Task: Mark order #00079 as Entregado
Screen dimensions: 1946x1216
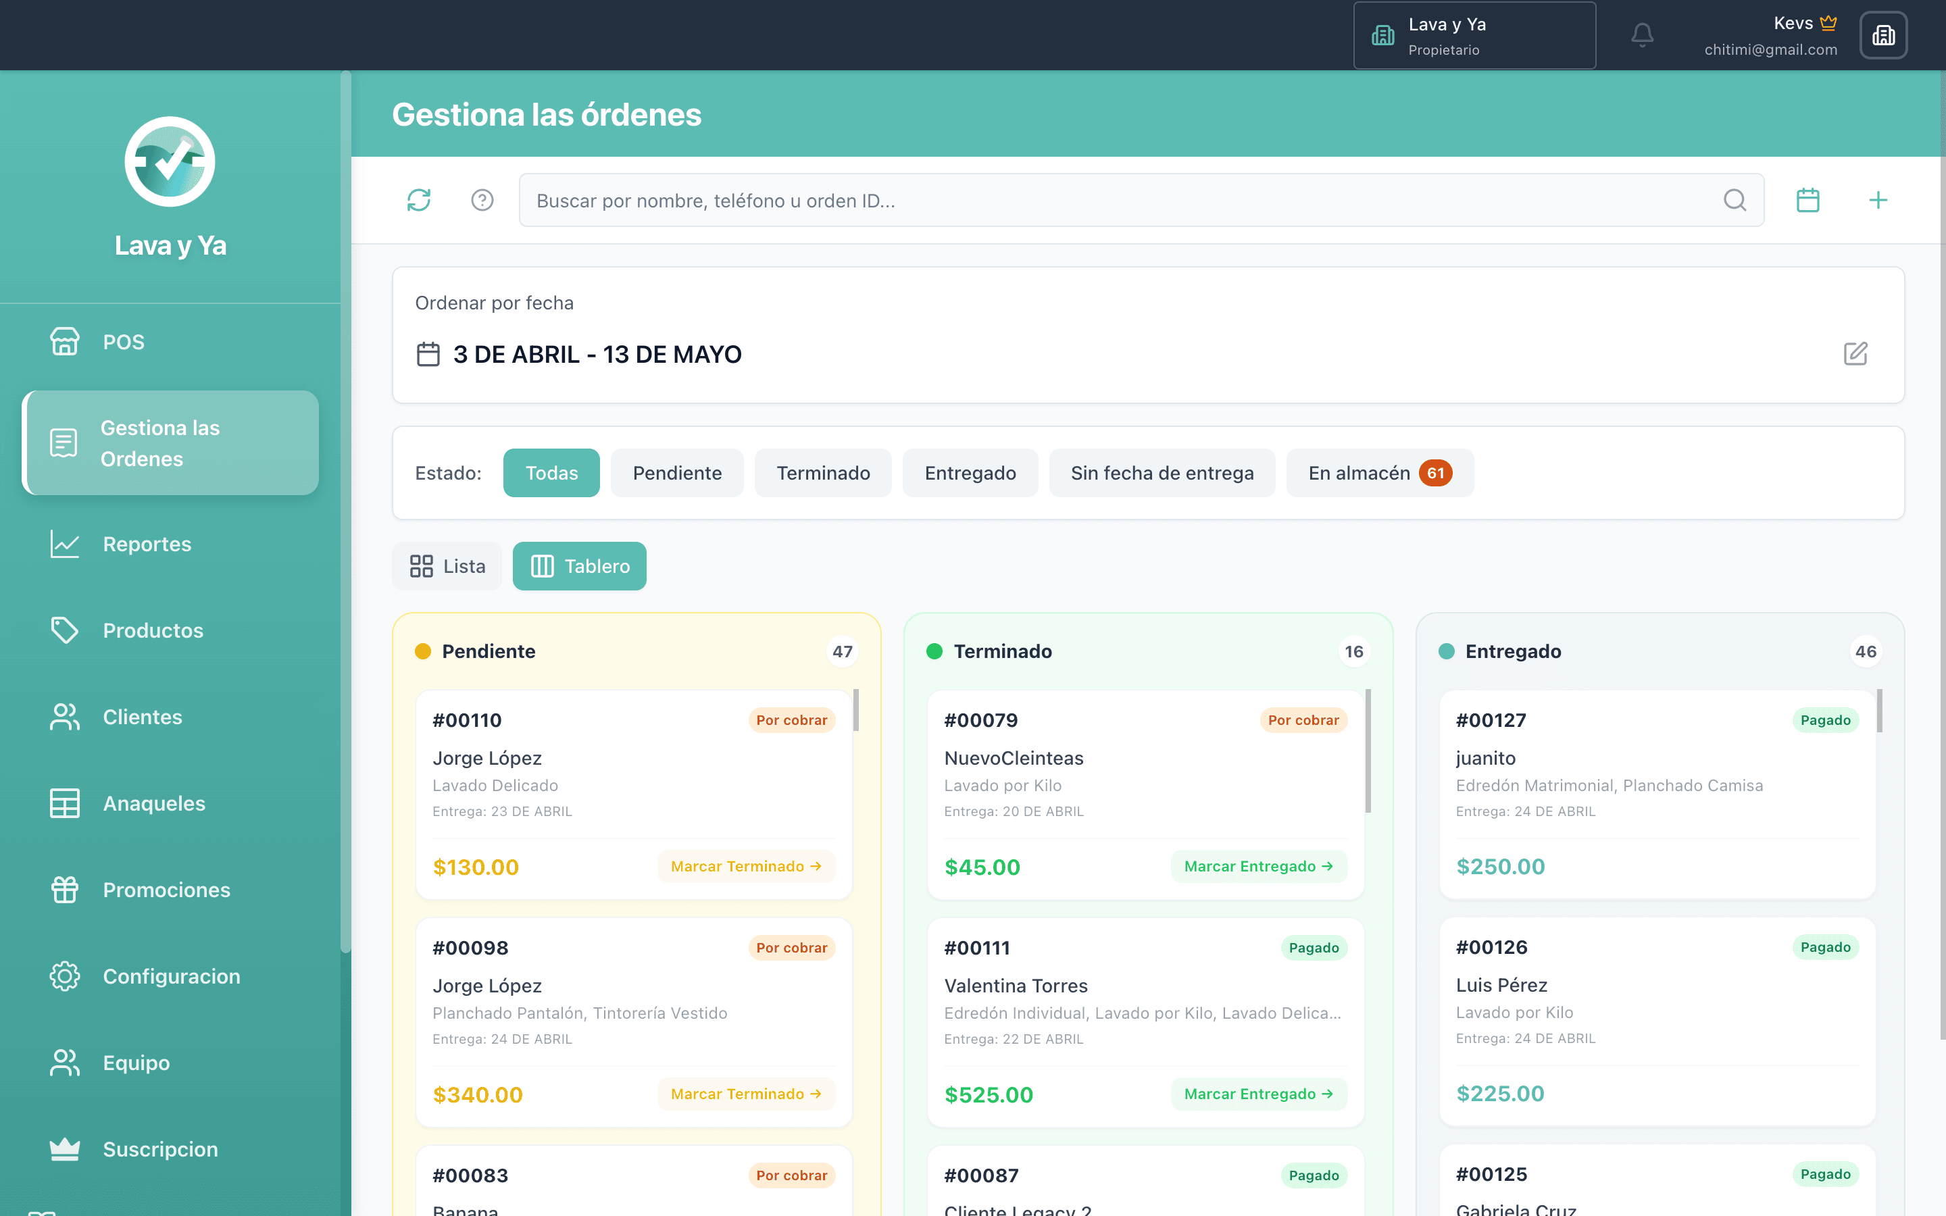Action: click(1258, 866)
